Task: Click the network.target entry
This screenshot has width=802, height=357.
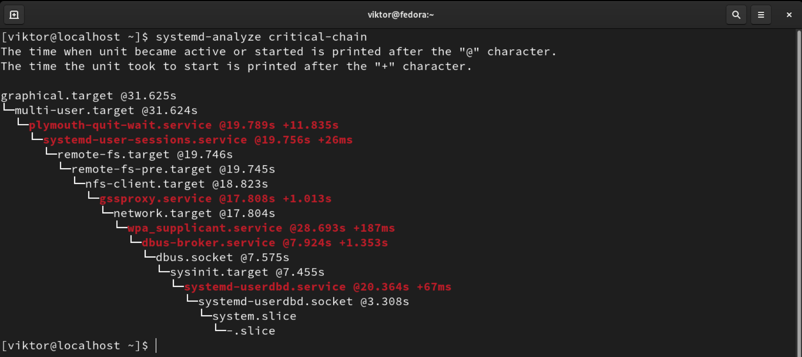Action: point(194,213)
